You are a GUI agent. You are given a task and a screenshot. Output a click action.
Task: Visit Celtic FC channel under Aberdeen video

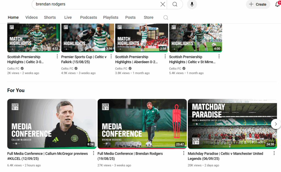pos(121,68)
